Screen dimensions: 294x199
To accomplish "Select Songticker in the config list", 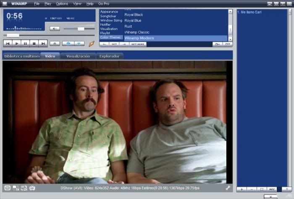I will [x=108, y=16].
